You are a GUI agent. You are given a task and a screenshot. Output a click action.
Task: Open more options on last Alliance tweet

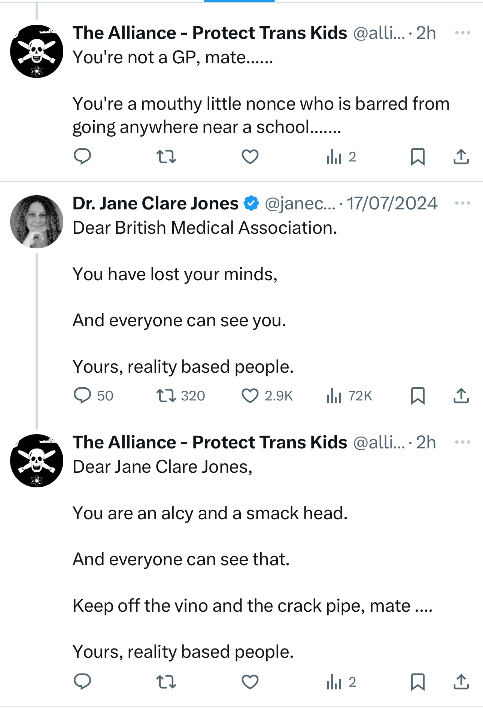462,442
